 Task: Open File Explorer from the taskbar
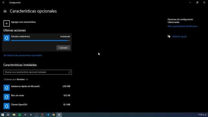coord(14,115)
